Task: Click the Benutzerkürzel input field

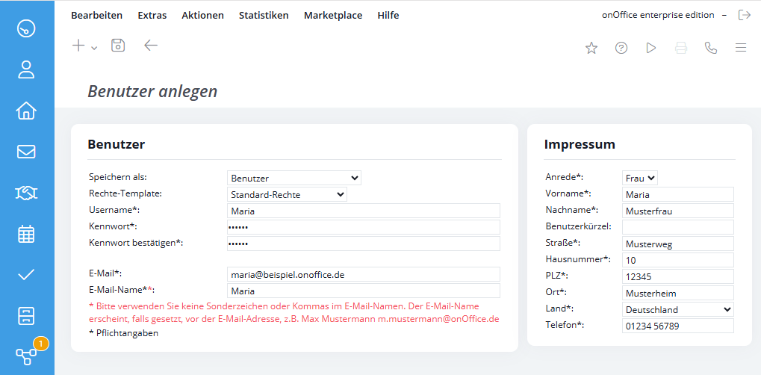Action: [x=677, y=227]
